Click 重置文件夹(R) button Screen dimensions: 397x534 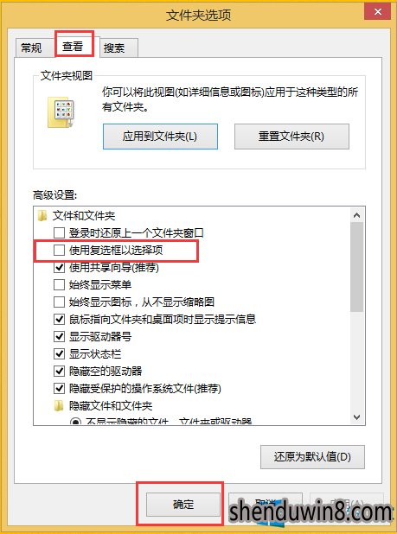[x=291, y=137]
